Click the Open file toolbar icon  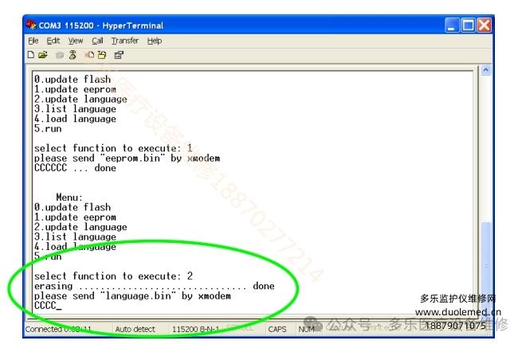[x=41, y=55]
